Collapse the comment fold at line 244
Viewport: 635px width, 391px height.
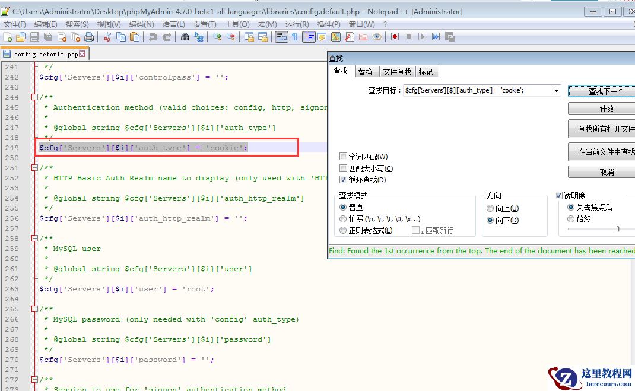(34, 97)
